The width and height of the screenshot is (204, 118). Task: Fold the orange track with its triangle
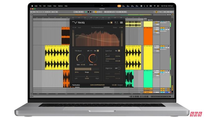coord(145,28)
